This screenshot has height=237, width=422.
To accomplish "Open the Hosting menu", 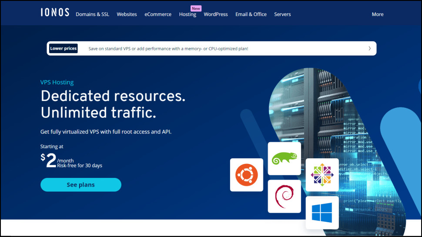I will click(x=188, y=14).
